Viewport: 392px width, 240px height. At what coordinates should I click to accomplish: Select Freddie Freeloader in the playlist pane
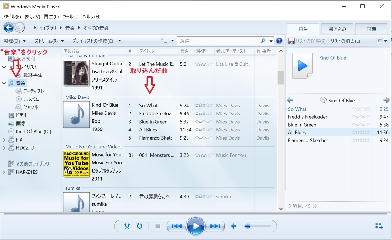coord(308,117)
